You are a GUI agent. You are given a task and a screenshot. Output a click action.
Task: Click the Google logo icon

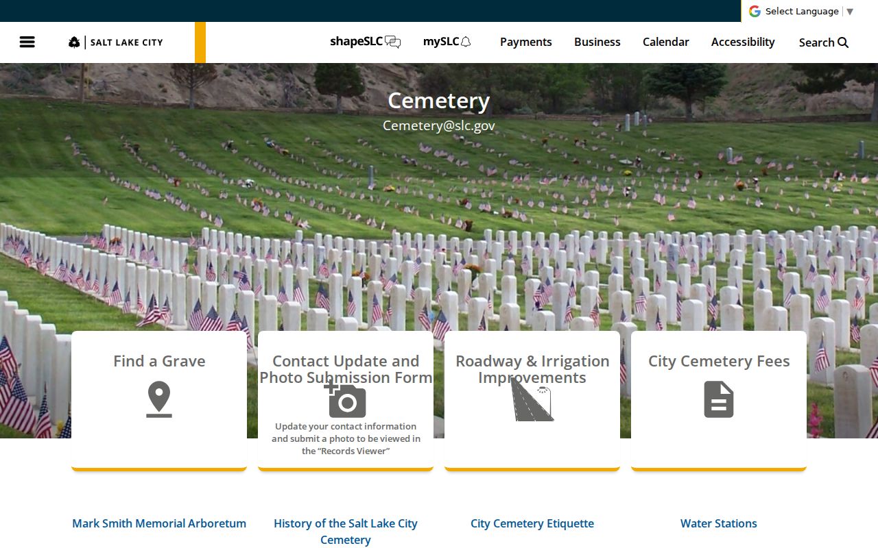tap(755, 11)
